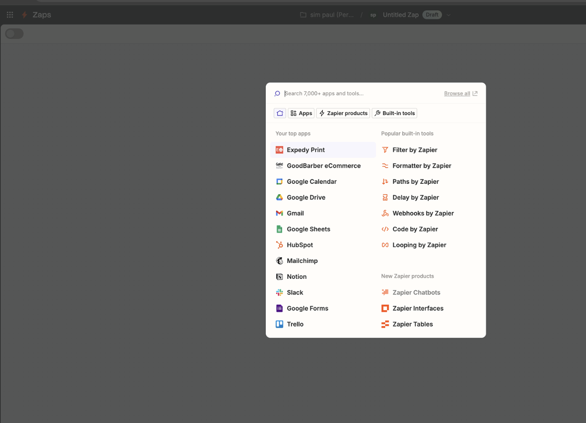This screenshot has width=586, height=423.
Task: Click the Gmail envelope icon
Action: click(x=279, y=213)
